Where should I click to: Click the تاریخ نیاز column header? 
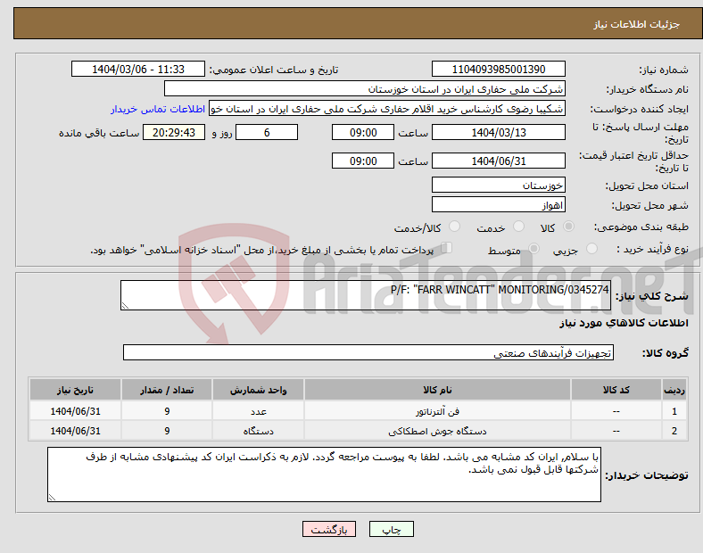tap(75, 390)
